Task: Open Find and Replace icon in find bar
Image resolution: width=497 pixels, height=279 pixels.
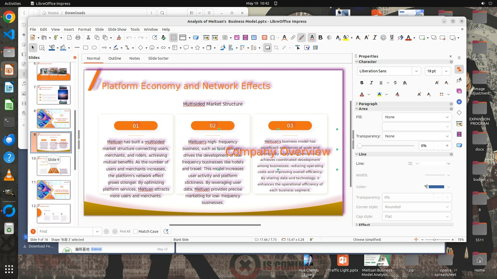Action: pyautogui.click(x=166, y=231)
